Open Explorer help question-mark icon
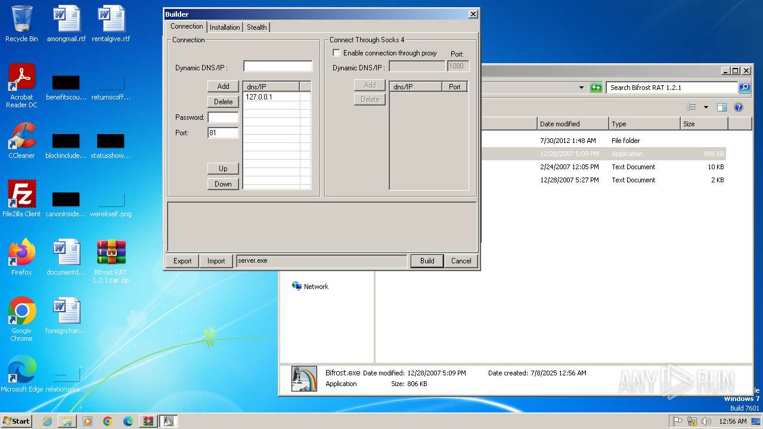Image resolution: width=763 pixels, height=429 pixels. (x=739, y=107)
